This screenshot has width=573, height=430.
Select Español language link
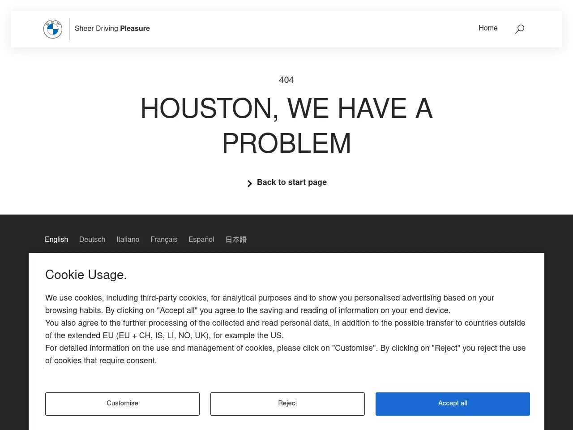pyautogui.click(x=201, y=240)
